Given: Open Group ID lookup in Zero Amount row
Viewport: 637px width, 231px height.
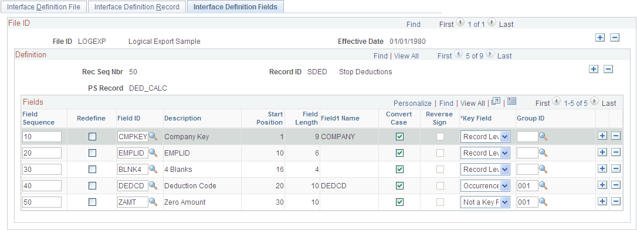Looking at the screenshot, I should click(x=543, y=201).
